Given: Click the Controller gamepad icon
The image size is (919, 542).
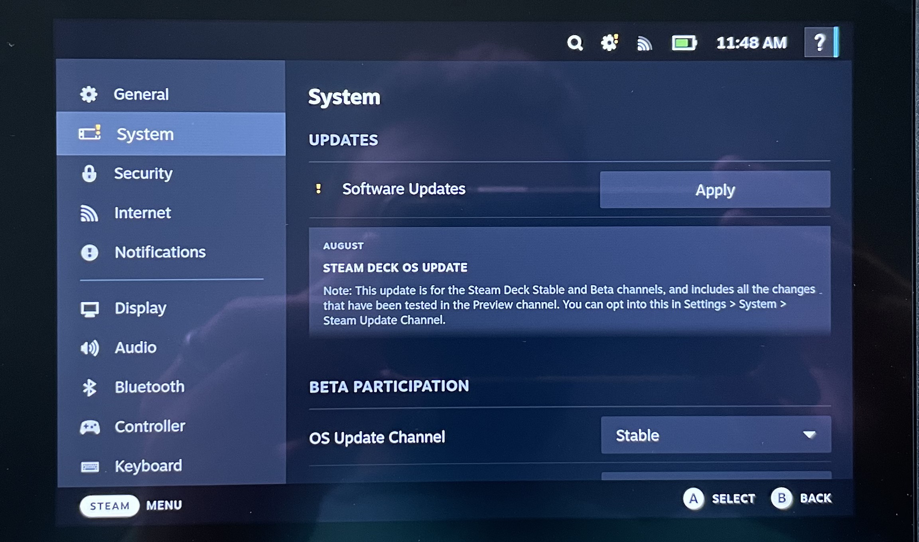Looking at the screenshot, I should pyautogui.click(x=90, y=427).
